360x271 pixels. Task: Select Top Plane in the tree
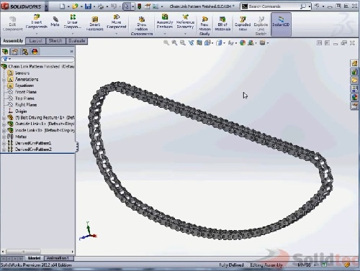24,98
